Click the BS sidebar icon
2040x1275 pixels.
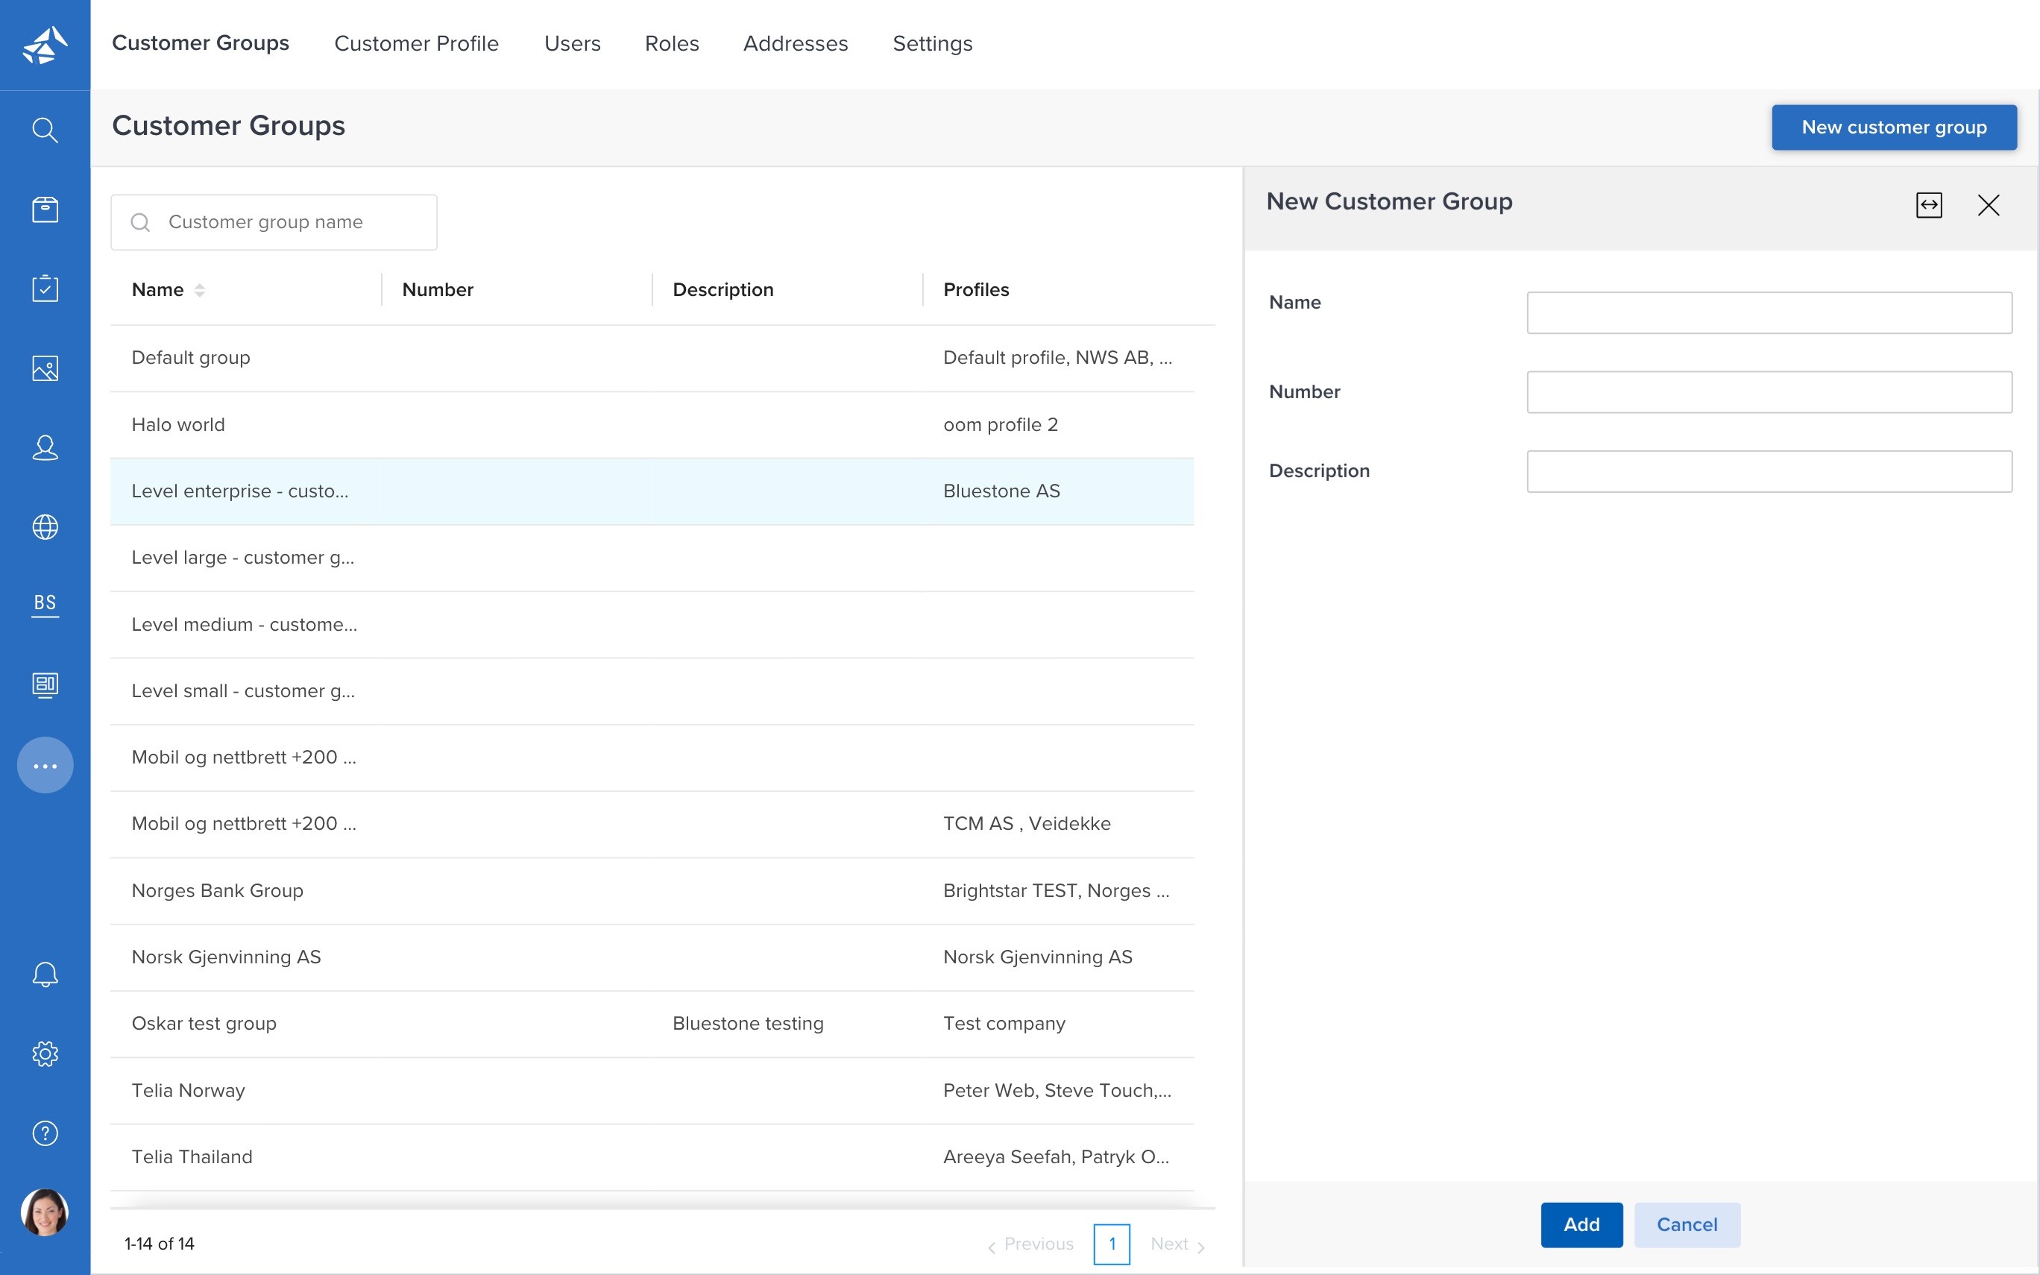pos(45,604)
